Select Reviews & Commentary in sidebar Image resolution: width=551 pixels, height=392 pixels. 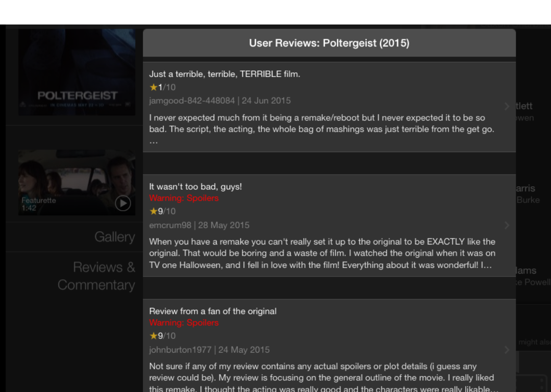click(x=96, y=276)
